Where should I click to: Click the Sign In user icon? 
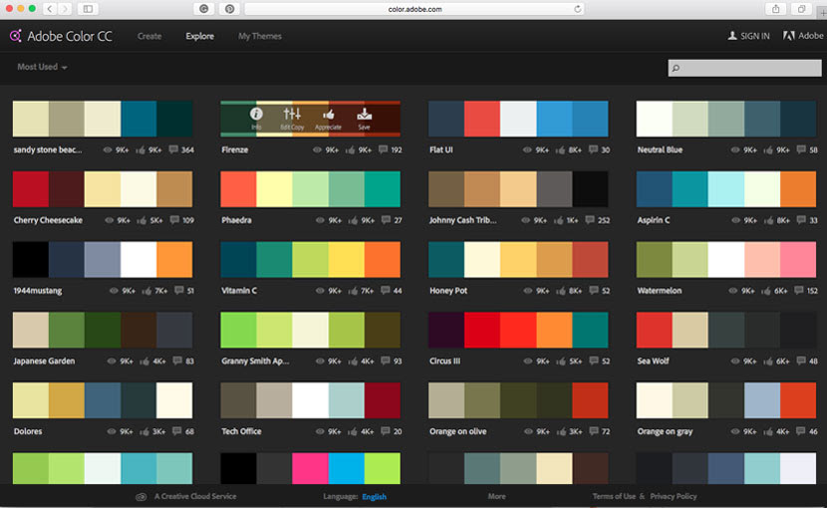point(732,36)
